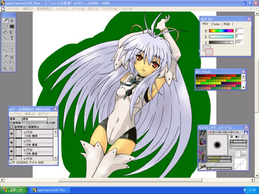Select the zoom in magnifier tool
The image size is (259, 194).
click(5, 69)
